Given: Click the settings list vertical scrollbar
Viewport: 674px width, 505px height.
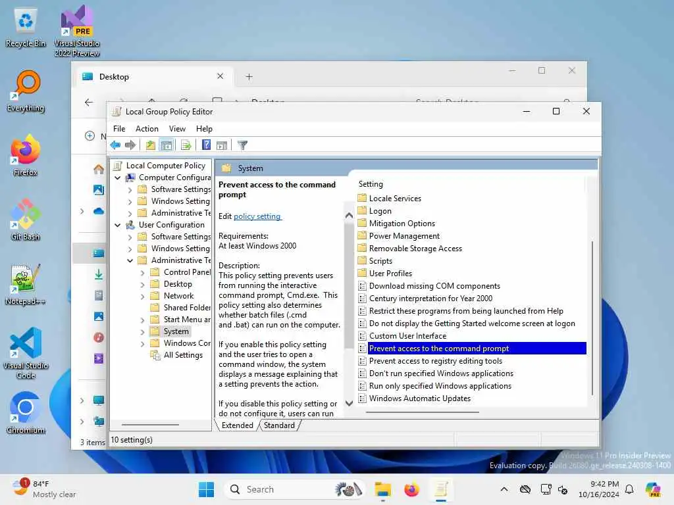Looking at the screenshot, I should [x=592, y=318].
